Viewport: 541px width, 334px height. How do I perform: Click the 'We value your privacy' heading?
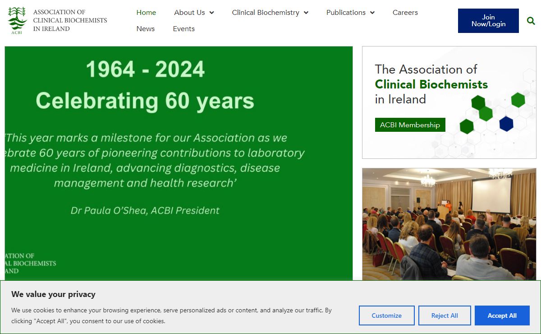point(53,294)
